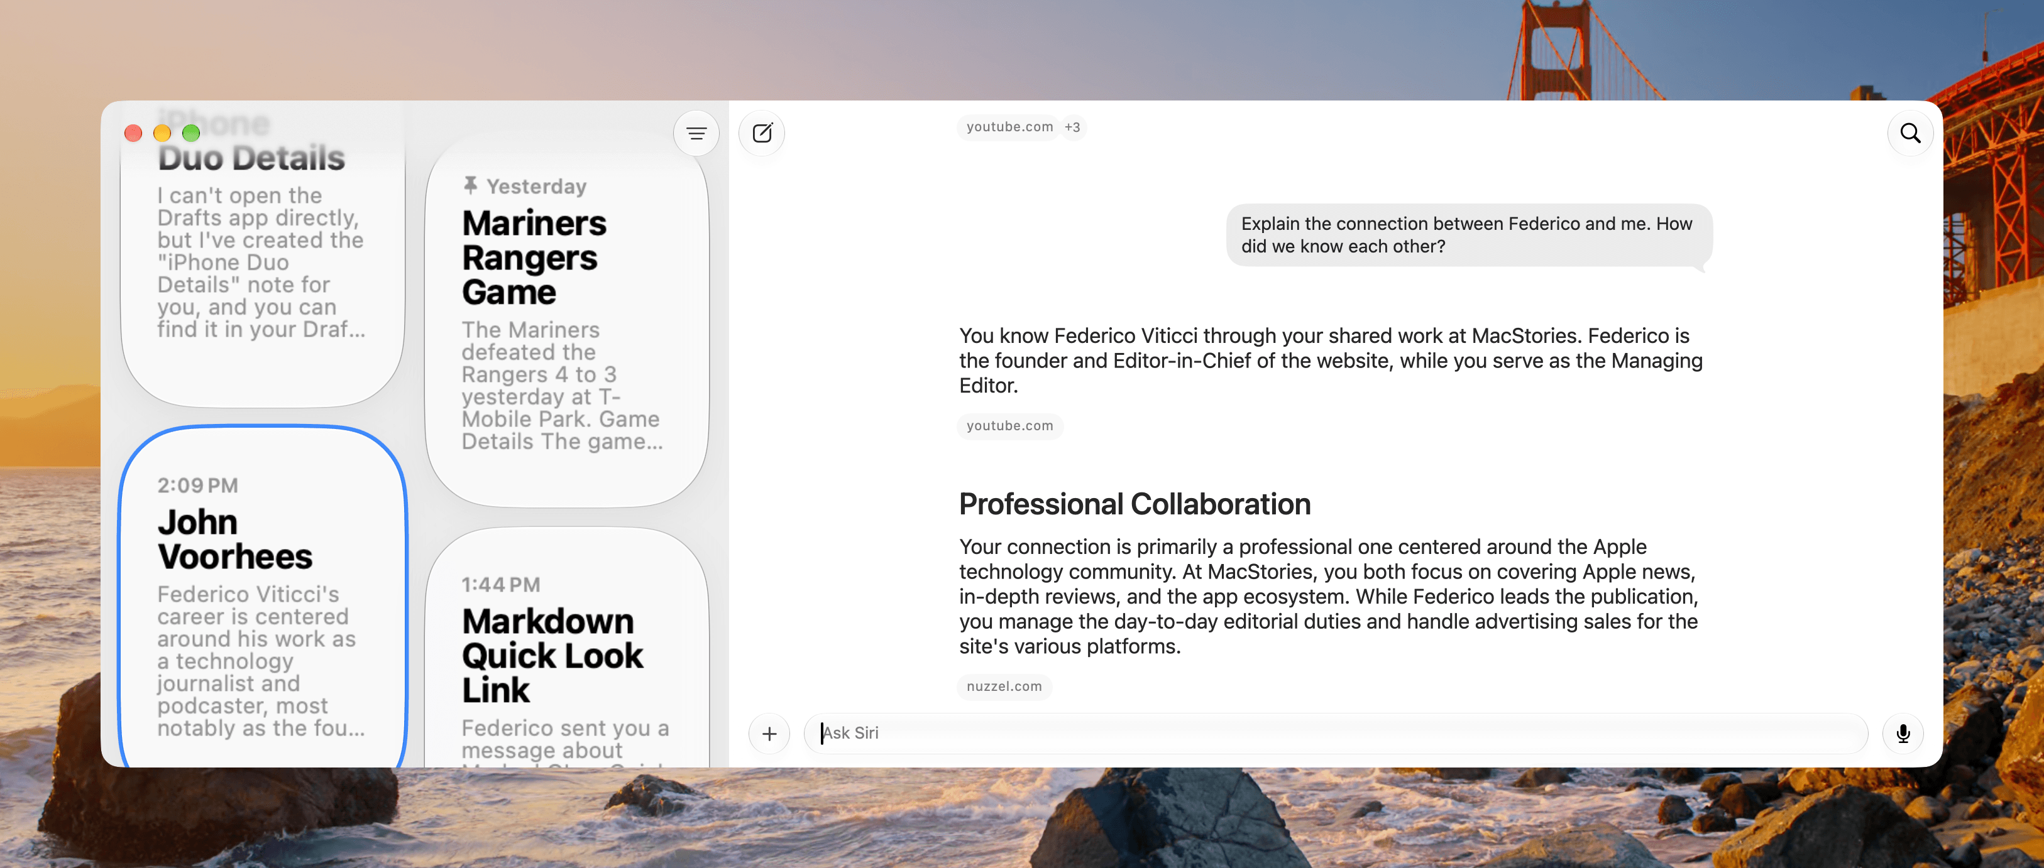Screen dimensions: 2044x868
Task: Open the John Voorhees conversation card
Action: pos(263,597)
